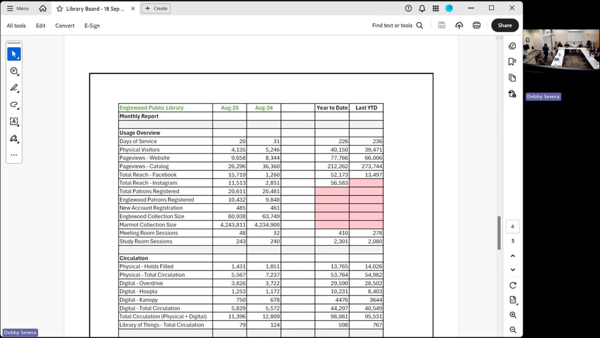Click the Share button

(505, 25)
